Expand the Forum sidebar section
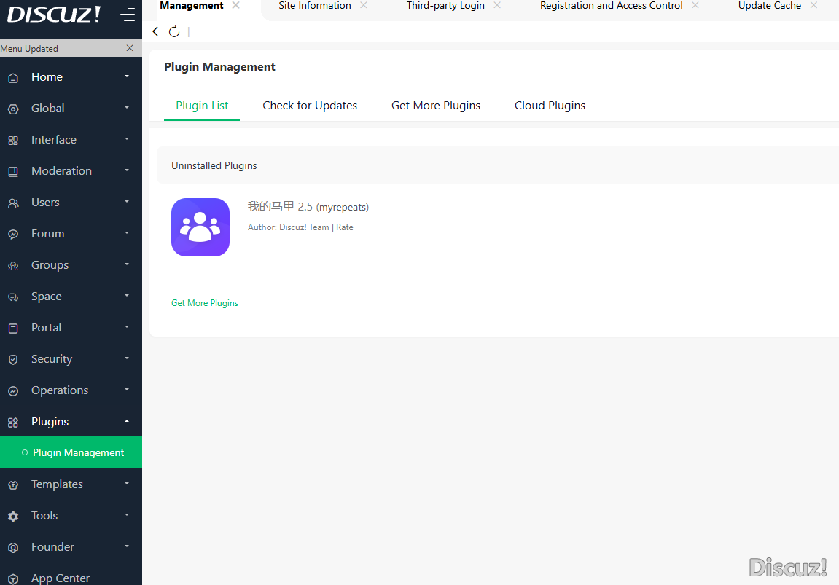The height and width of the screenshot is (585, 839). tap(127, 233)
